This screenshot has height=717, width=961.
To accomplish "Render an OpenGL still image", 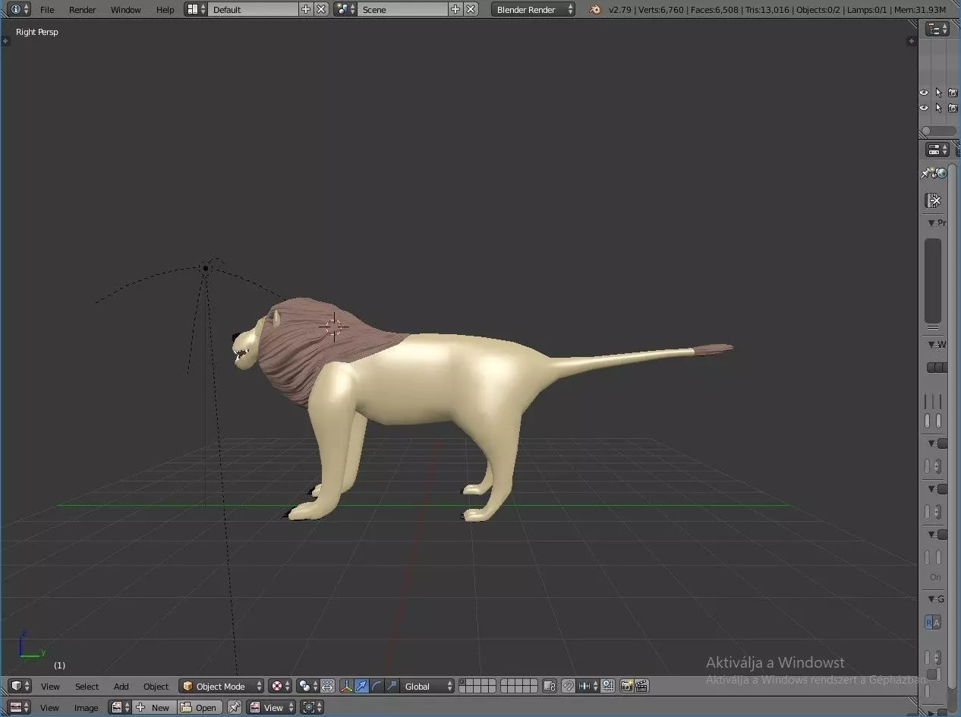I will pyautogui.click(x=626, y=686).
